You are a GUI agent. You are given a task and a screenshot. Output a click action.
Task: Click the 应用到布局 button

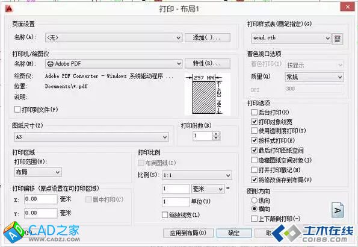(188, 233)
